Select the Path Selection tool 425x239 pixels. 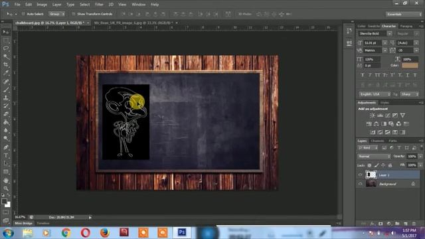pyautogui.click(x=6, y=163)
